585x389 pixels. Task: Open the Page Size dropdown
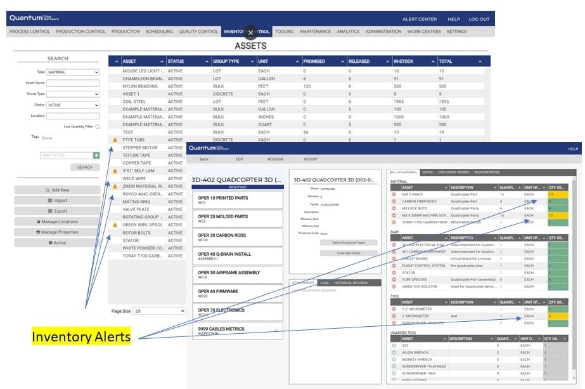[160, 311]
